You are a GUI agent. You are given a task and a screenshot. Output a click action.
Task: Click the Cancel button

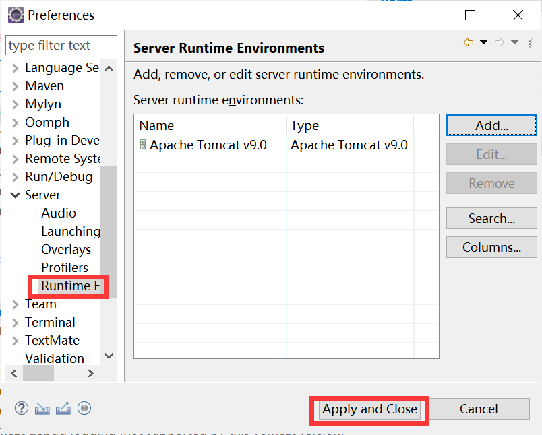click(479, 409)
